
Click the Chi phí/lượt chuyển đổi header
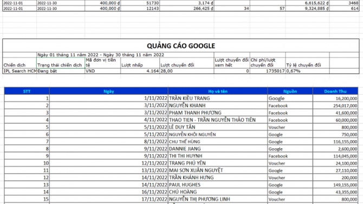point(268,63)
